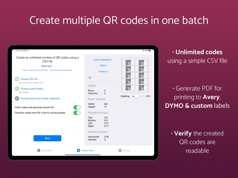
Task: Open the Avery Standard dropdown
Action: click(103, 60)
